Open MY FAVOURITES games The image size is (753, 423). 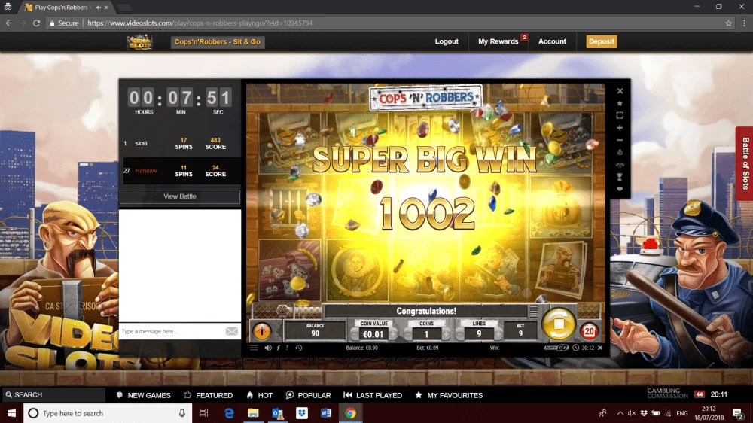449,395
